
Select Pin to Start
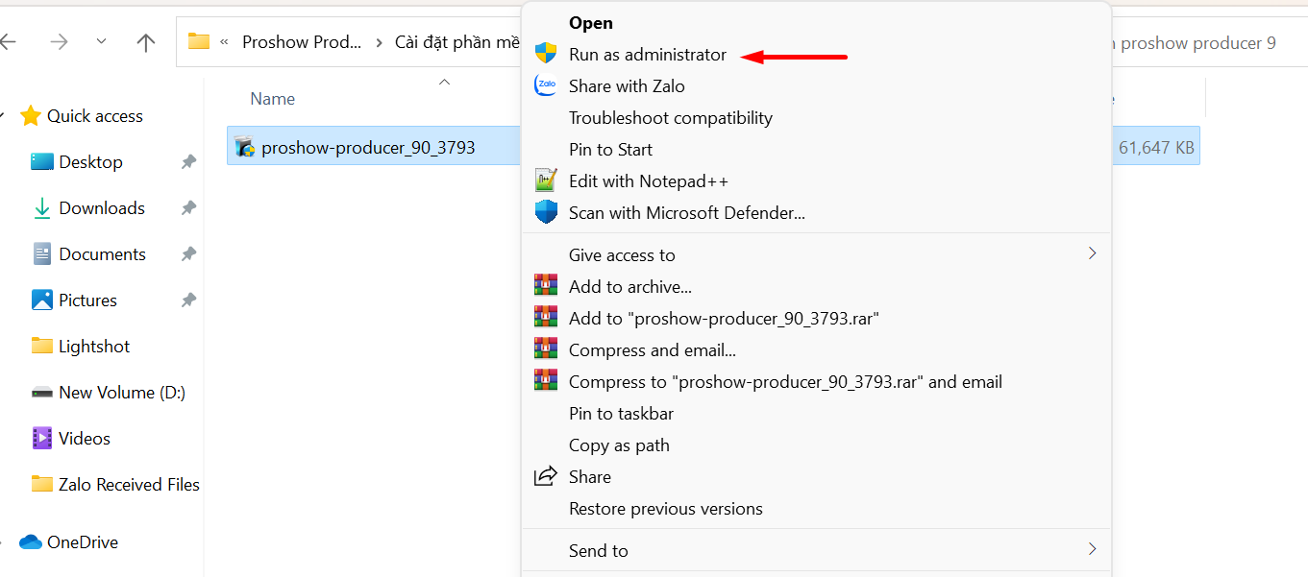pos(610,150)
